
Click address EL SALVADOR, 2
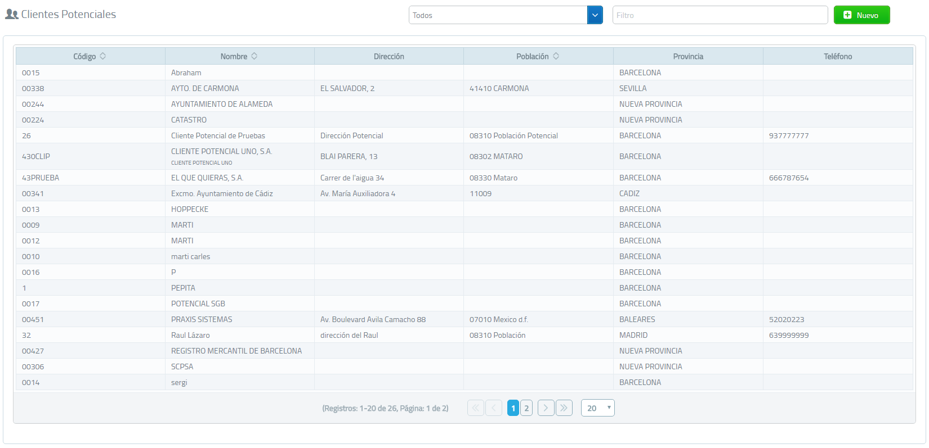tap(347, 88)
